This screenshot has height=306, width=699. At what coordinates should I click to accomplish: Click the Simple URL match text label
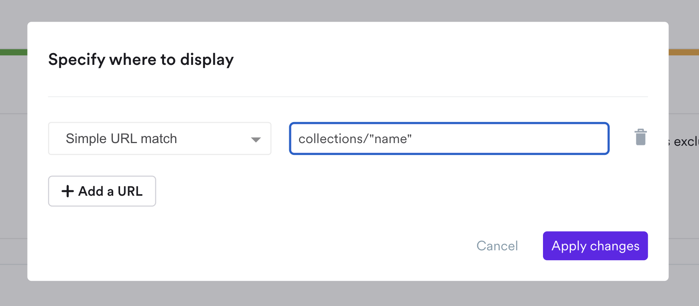[121, 139]
